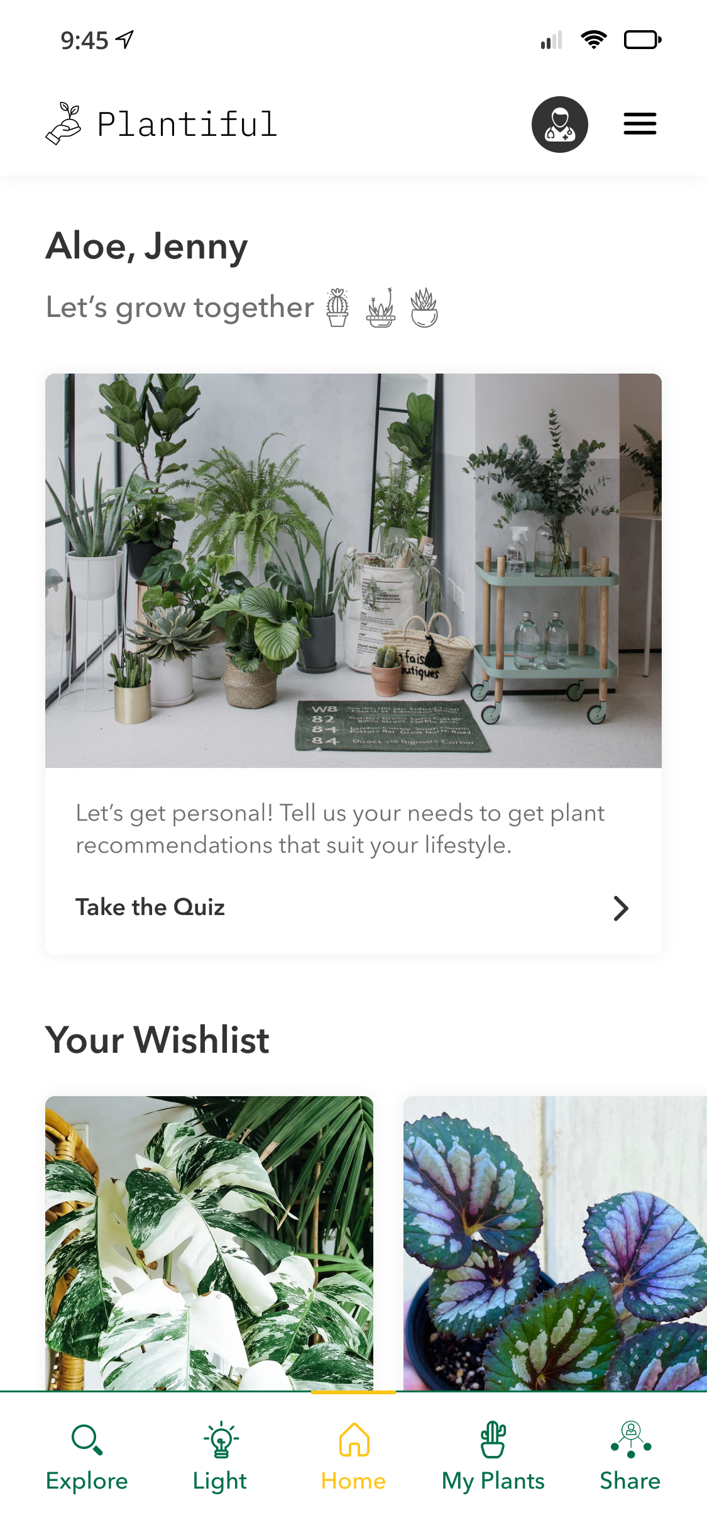Open the plant doctor profile icon
Viewport: 707px width, 1532px height.
tap(559, 124)
